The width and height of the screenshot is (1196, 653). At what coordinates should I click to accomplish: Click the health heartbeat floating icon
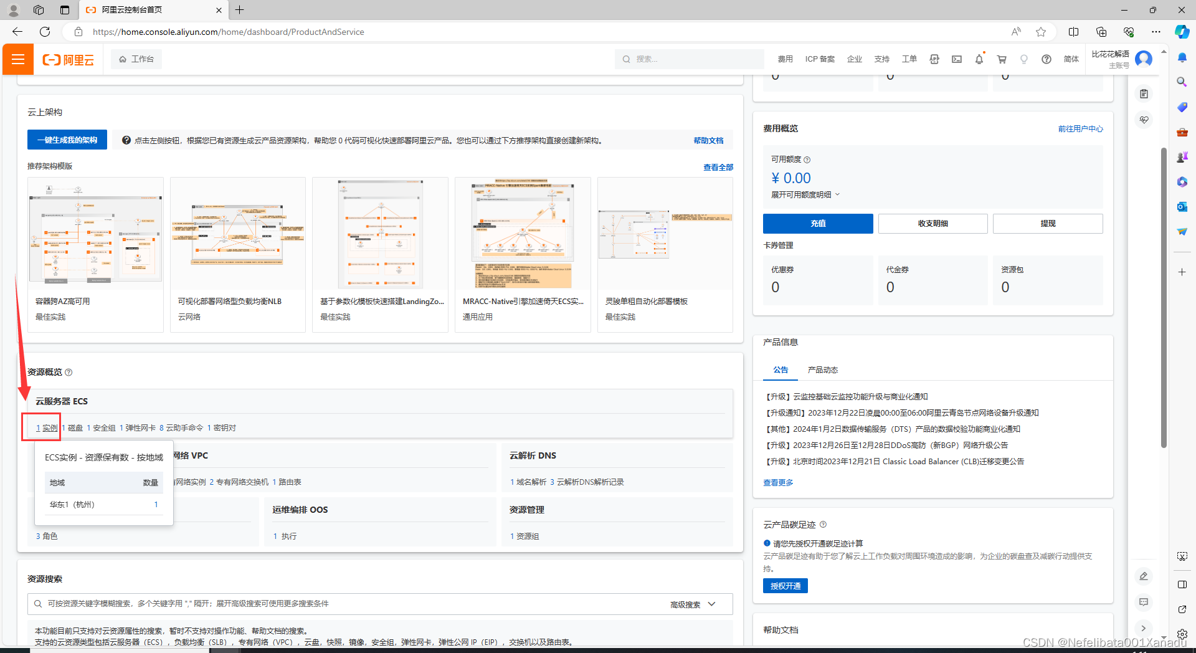click(1144, 120)
